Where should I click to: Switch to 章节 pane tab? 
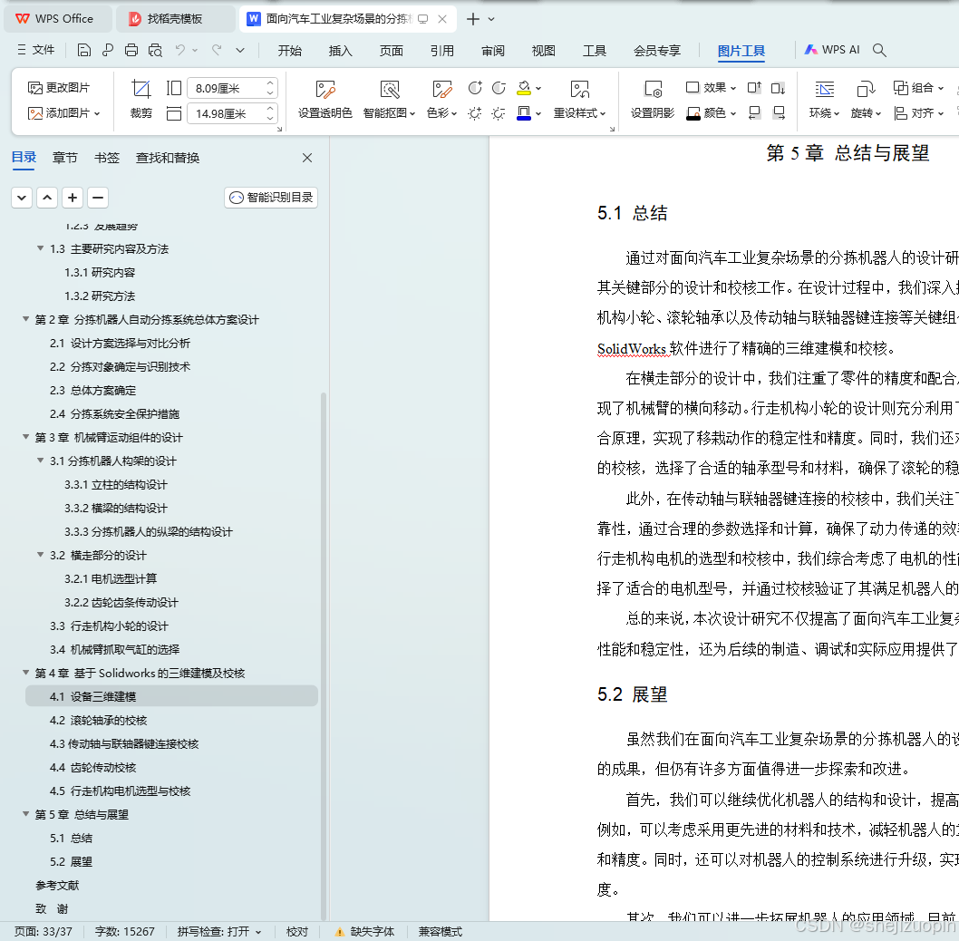[x=65, y=158]
